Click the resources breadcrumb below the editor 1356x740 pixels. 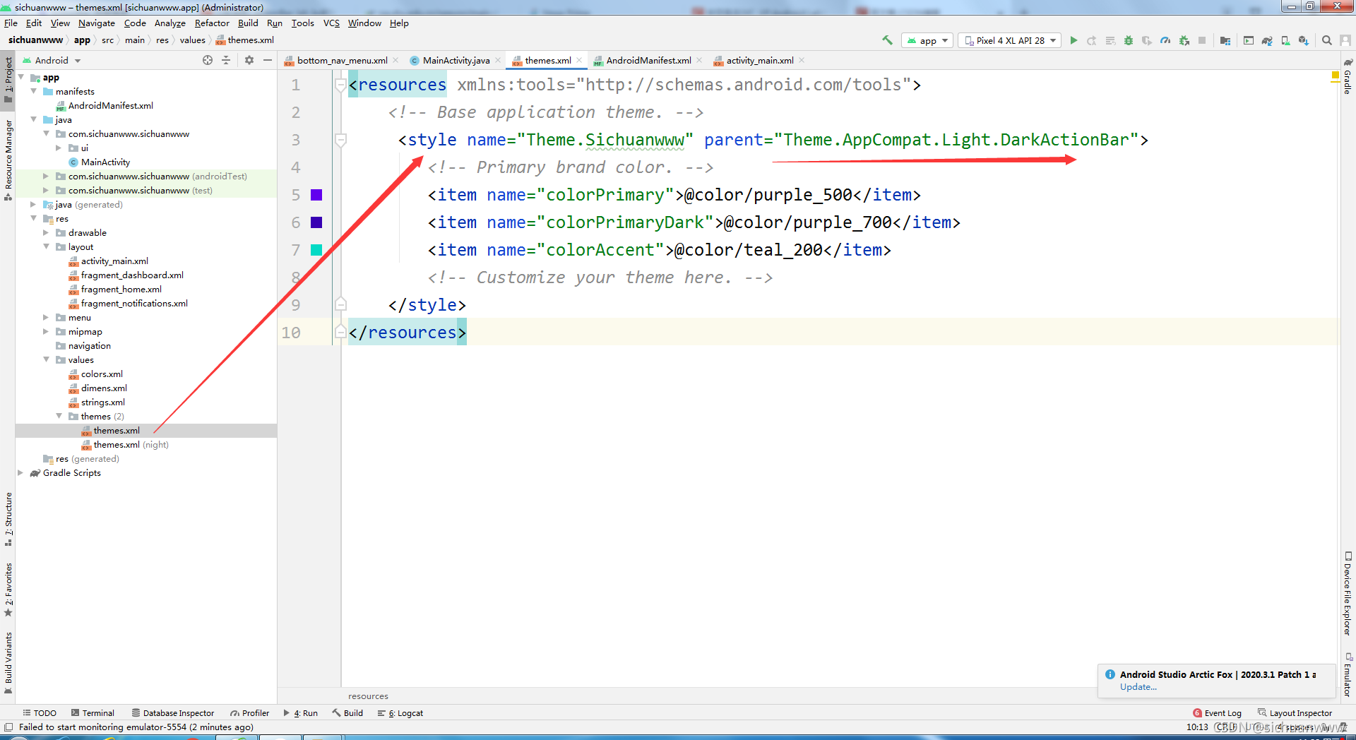click(x=368, y=696)
